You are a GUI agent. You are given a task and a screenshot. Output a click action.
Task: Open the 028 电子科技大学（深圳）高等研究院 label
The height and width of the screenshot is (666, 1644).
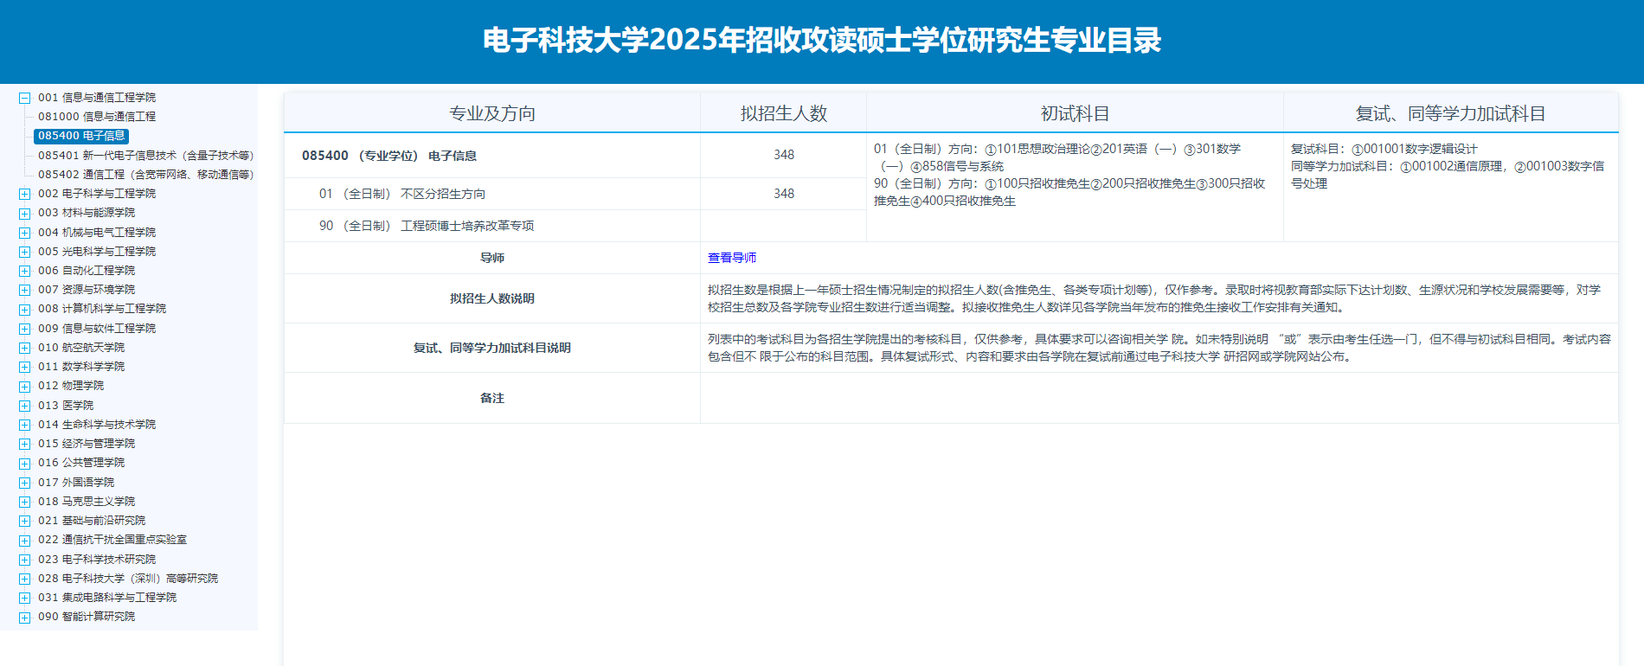[x=128, y=579]
